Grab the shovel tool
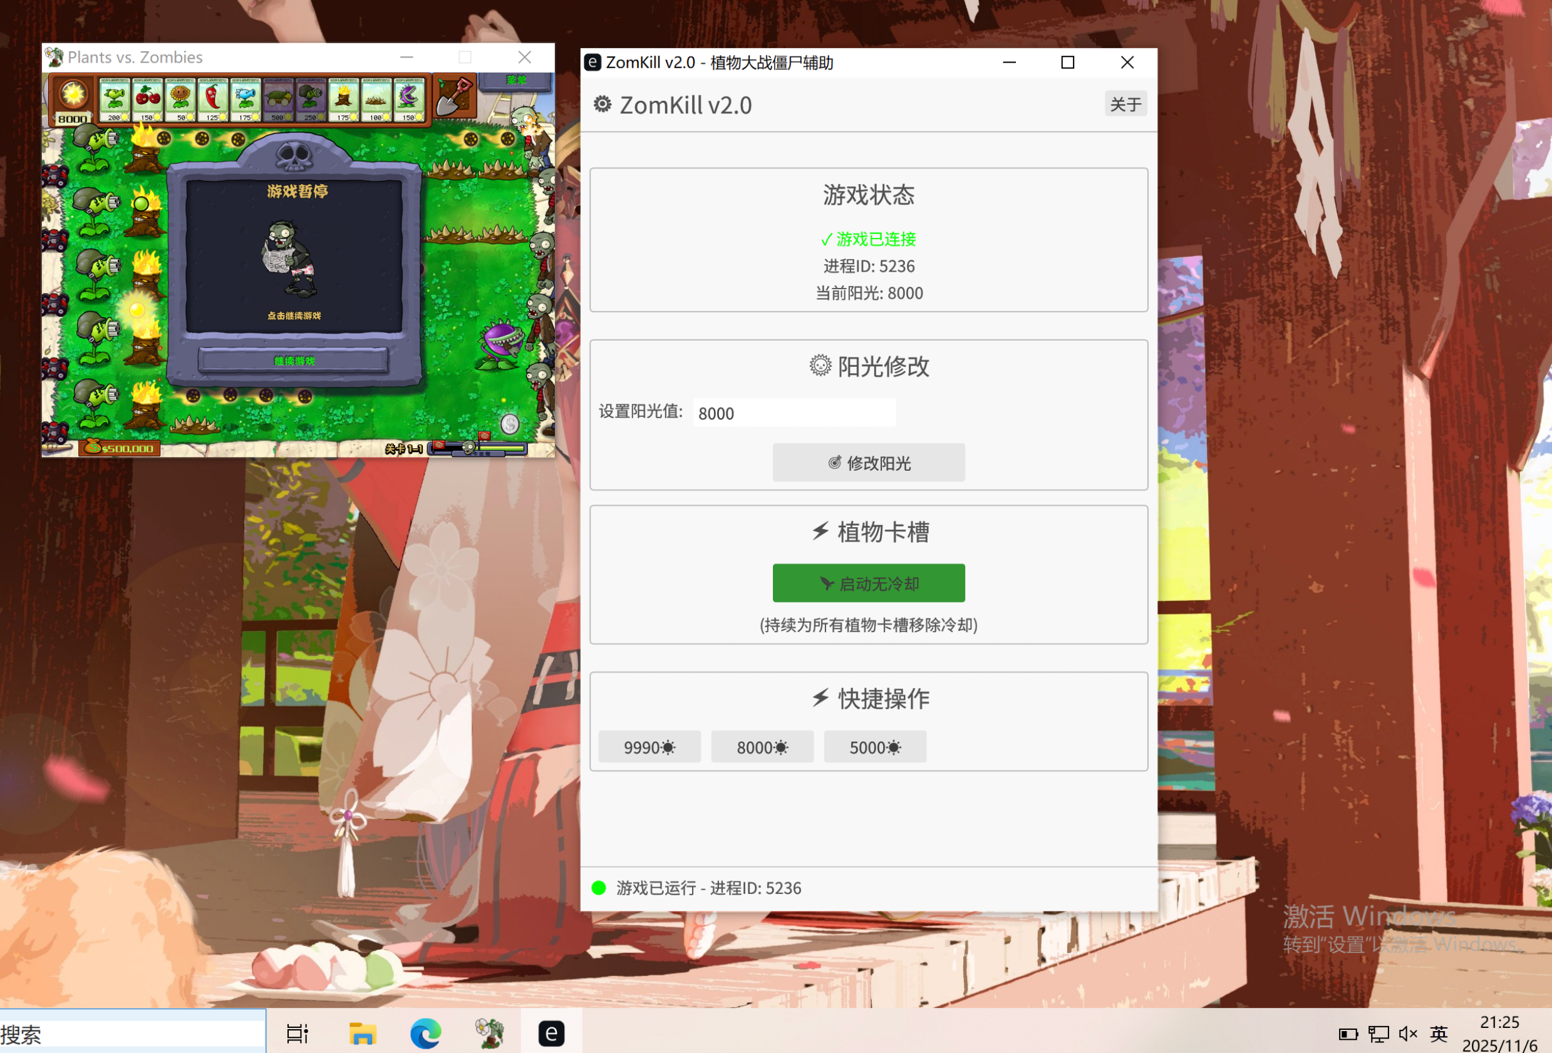1552x1053 pixels. click(x=454, y=98)
